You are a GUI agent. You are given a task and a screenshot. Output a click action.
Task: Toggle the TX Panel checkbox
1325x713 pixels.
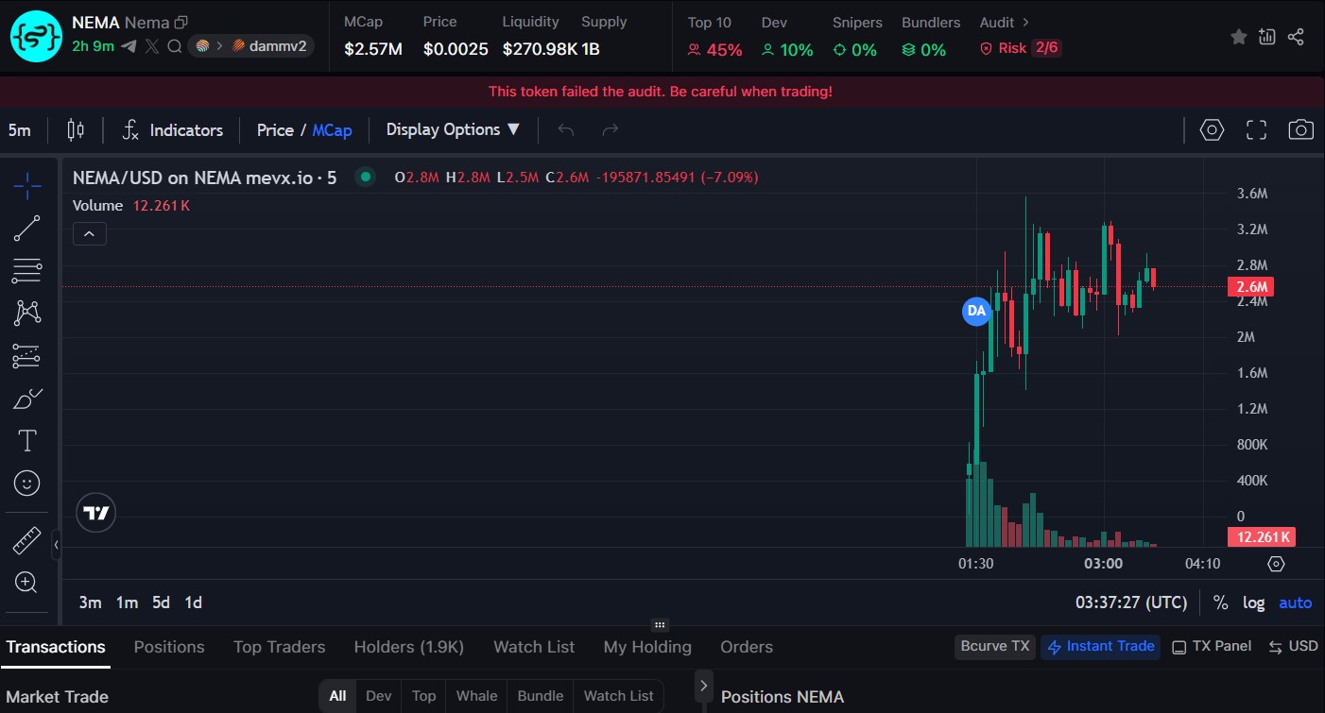click(x=1212, y=646)
